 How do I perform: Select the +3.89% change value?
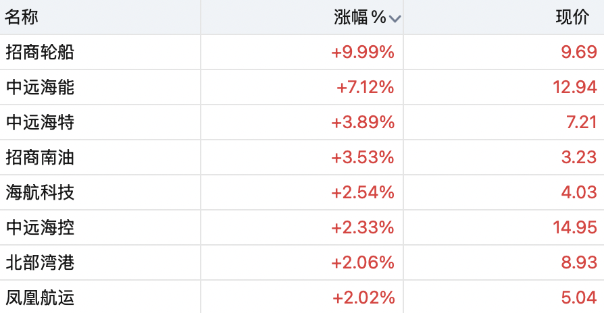point(362,123)
